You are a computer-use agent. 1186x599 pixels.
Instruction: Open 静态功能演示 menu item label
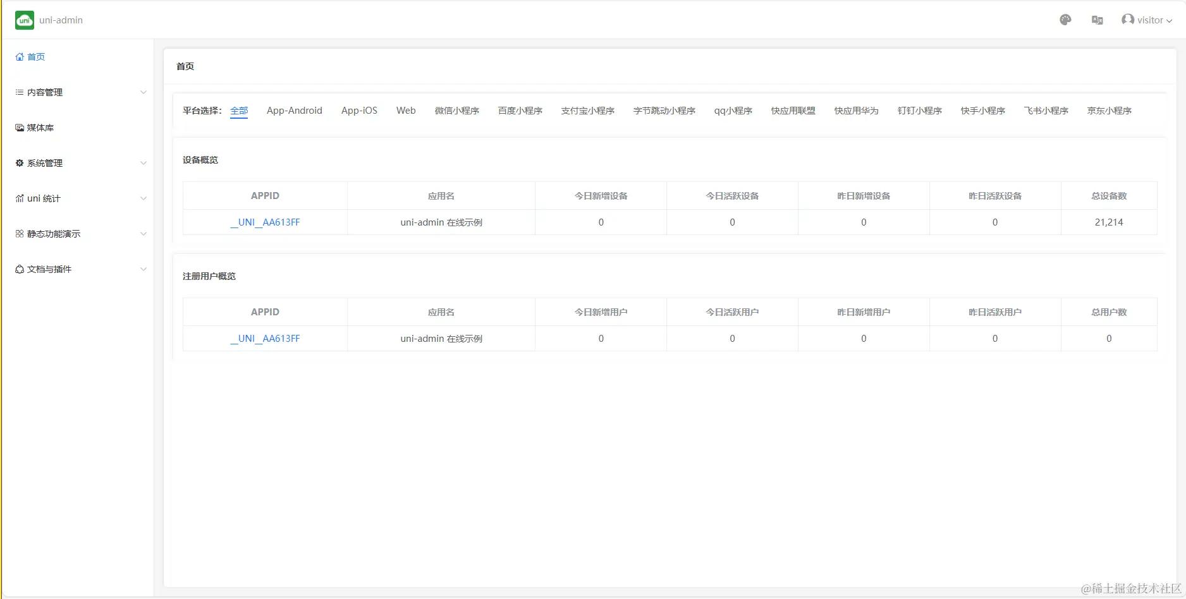[x=54, y=234]
